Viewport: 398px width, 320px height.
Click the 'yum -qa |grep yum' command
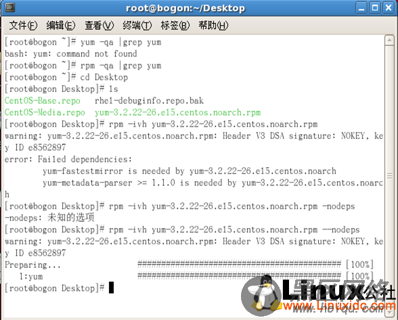tap(120, 42)
